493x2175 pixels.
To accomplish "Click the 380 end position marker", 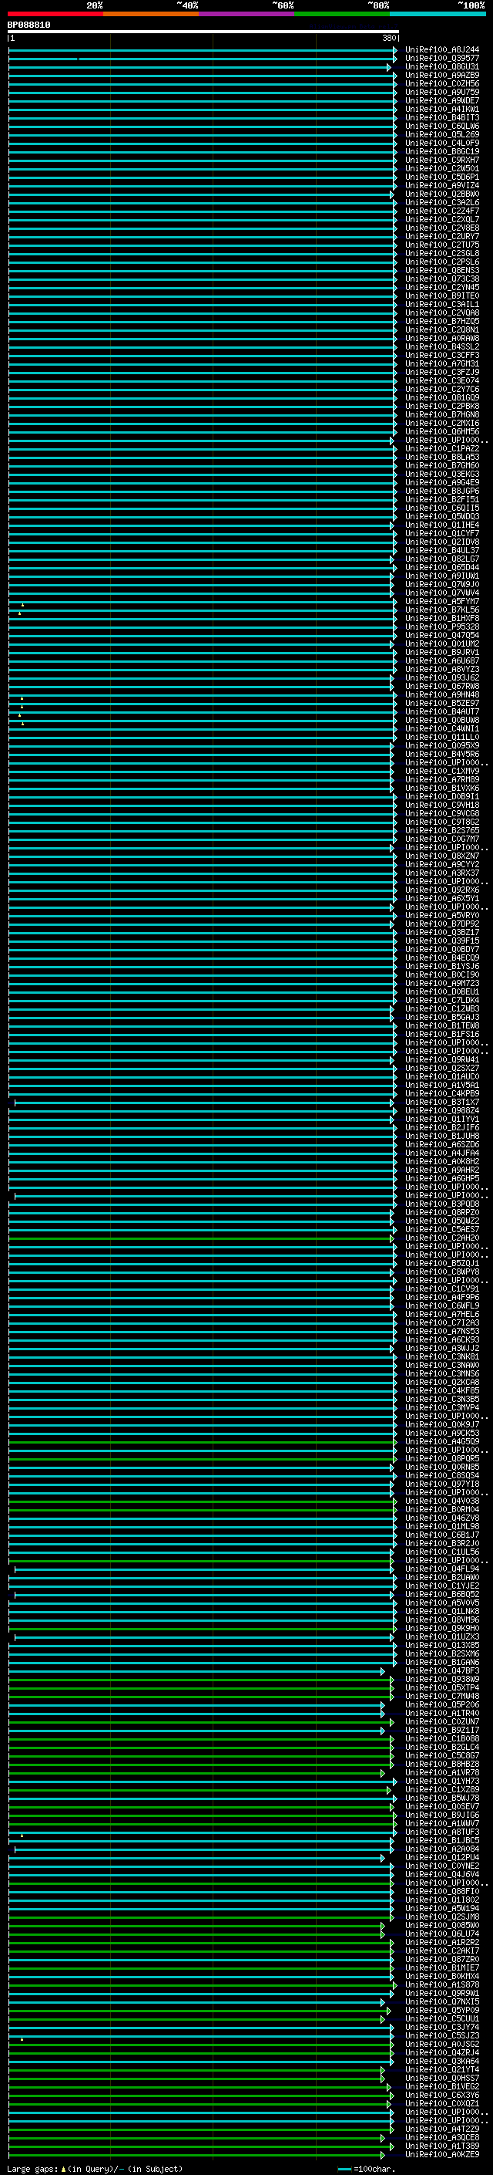I will coord(388,38).
